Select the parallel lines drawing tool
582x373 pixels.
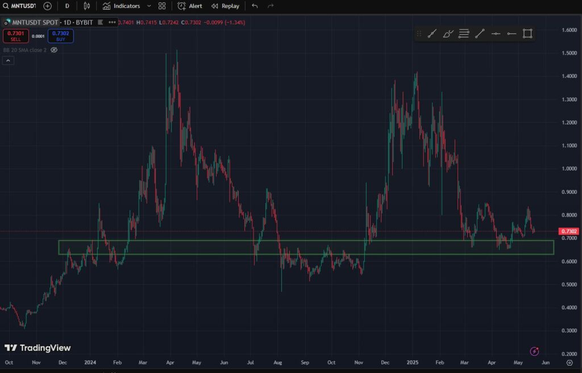[x=463, y=34]
